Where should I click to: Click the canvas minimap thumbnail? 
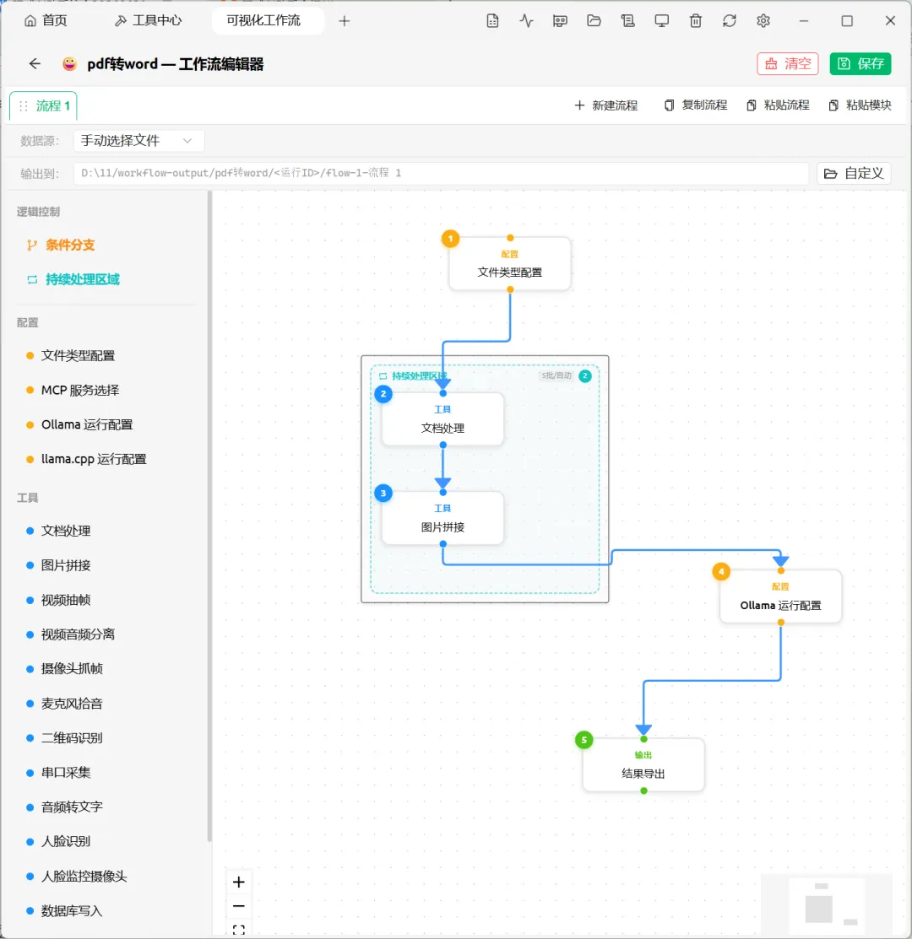coord(827,903)
